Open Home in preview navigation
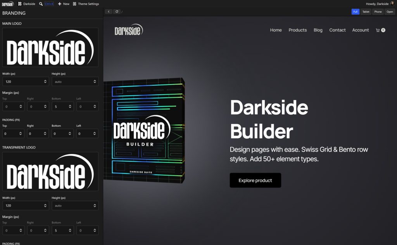The image size is (397, 245). 276,30
